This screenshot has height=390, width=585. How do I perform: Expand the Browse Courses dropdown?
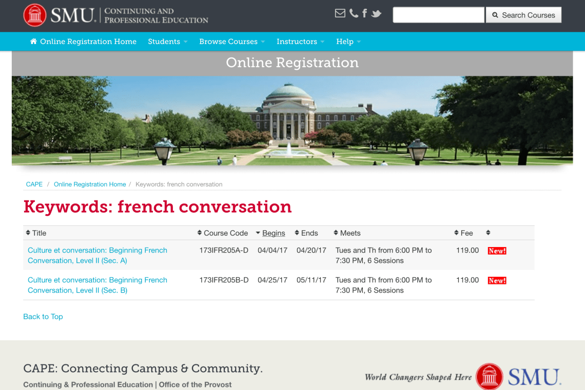[231, 42]
